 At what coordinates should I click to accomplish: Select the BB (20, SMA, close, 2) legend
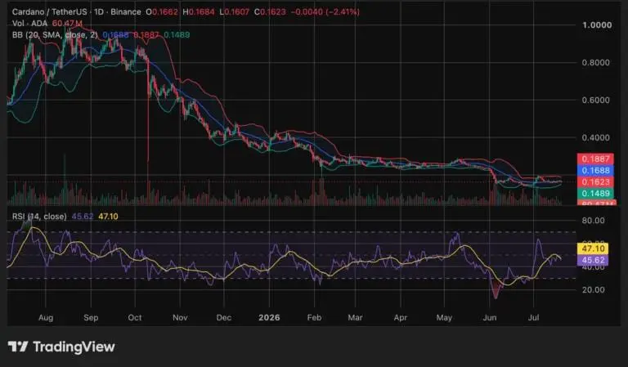click(x=55, y=35)
